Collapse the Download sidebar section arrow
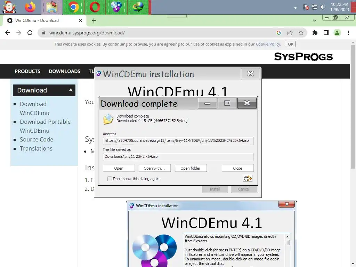Screen dimensions: 356x267 point(71,90)
